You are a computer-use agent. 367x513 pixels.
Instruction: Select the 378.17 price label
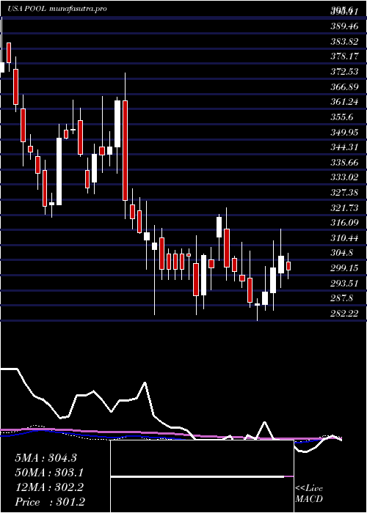pyautogui.click(x=344, y=56)
